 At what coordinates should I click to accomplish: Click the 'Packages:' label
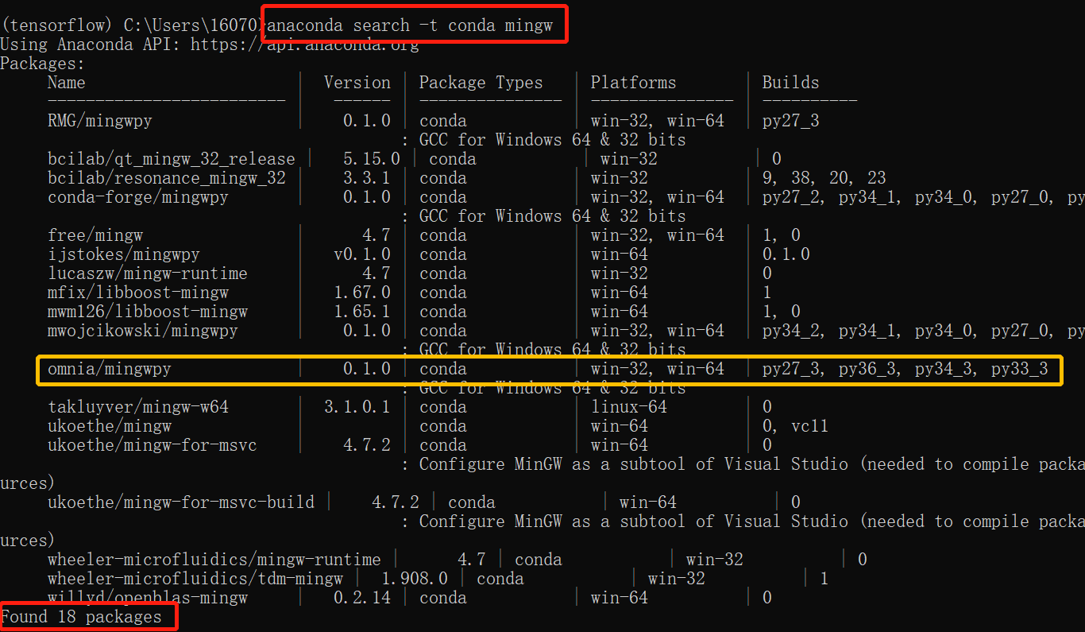pos(43,64)
